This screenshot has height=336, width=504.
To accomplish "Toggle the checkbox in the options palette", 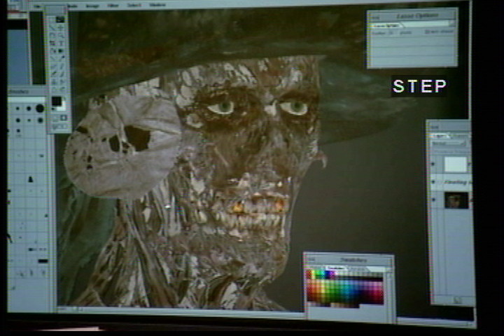I will pos(427,31).
